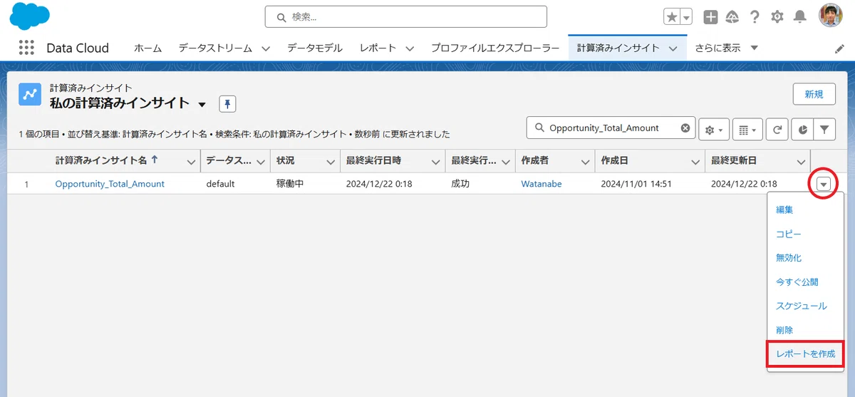Viewport: 855px width, 397px height.
Task: Open the 最終実行... status column chevron menu
Action: pyautogui.click(x=505, y=162)
